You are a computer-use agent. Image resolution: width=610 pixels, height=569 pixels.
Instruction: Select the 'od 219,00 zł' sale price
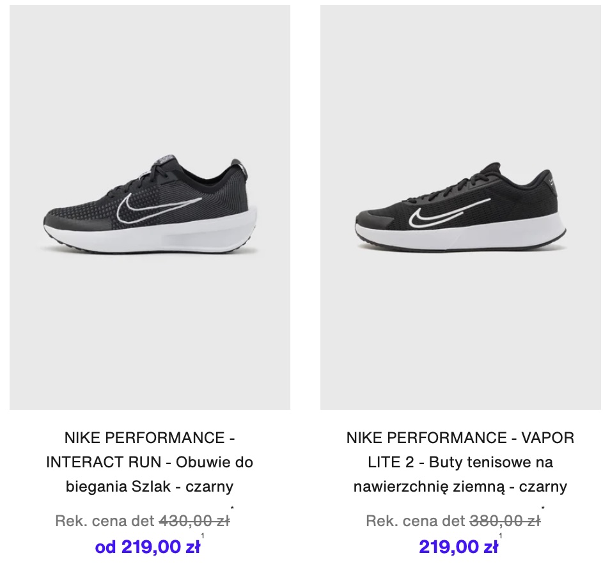coord(148,547)
